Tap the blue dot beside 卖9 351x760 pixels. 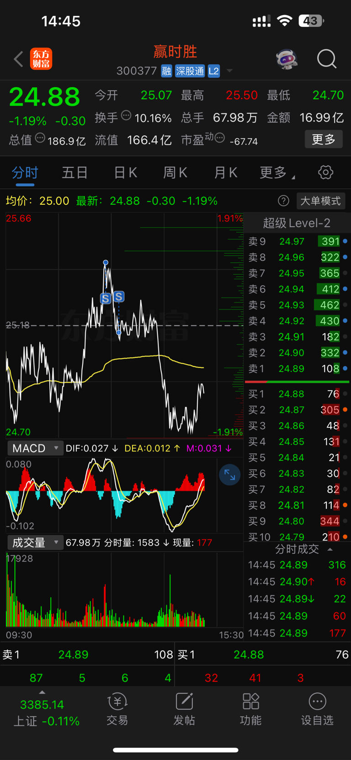pos(345,241)
